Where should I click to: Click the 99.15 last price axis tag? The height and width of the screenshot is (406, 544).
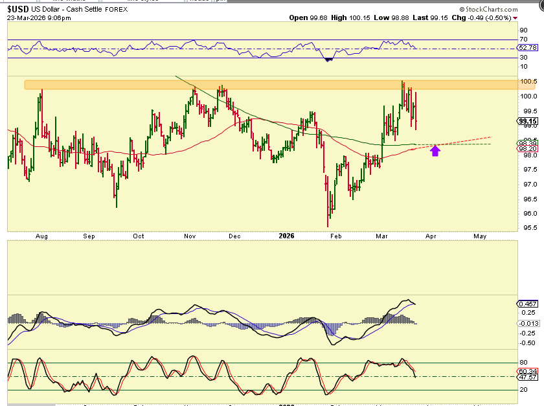point(527,121)
